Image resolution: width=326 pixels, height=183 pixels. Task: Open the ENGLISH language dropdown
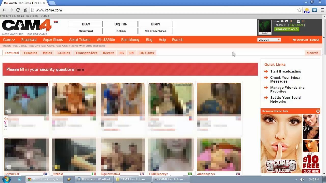tap(269, 40)
